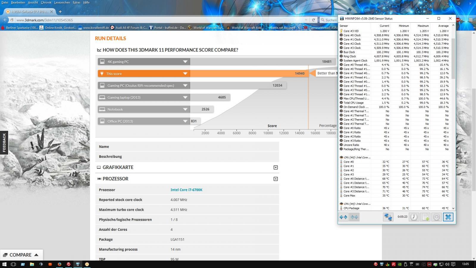Viewport: 476px width, 268px height.
Task: Select the Core #3 VID sensor row
Action: pyautogui.click(x=394, y=31)
